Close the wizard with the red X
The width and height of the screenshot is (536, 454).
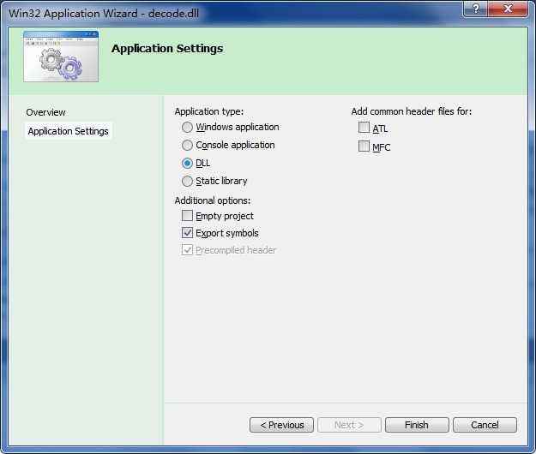point(508,9)
